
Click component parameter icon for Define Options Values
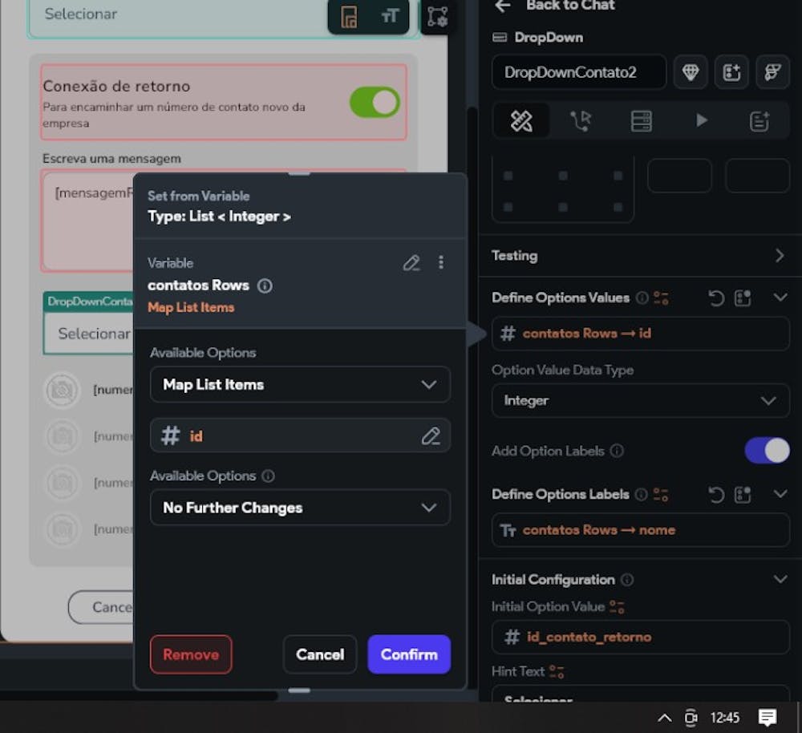pos(742,298)
